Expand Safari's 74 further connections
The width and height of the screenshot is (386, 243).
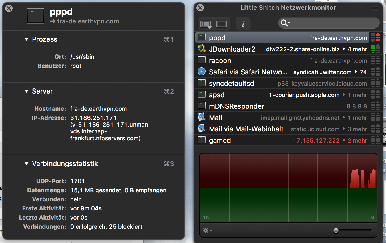point(361,72)
